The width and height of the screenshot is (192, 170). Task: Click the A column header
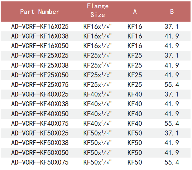pyautogui.click(x=135, y=12)
